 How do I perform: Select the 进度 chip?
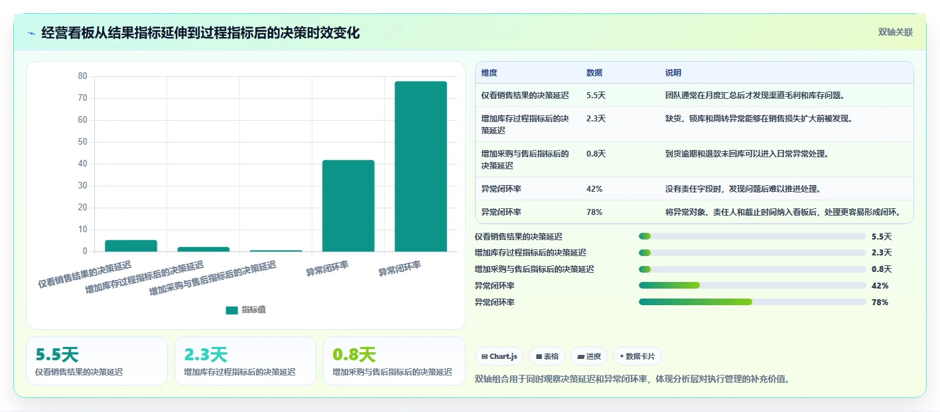(x=589, y=356)
